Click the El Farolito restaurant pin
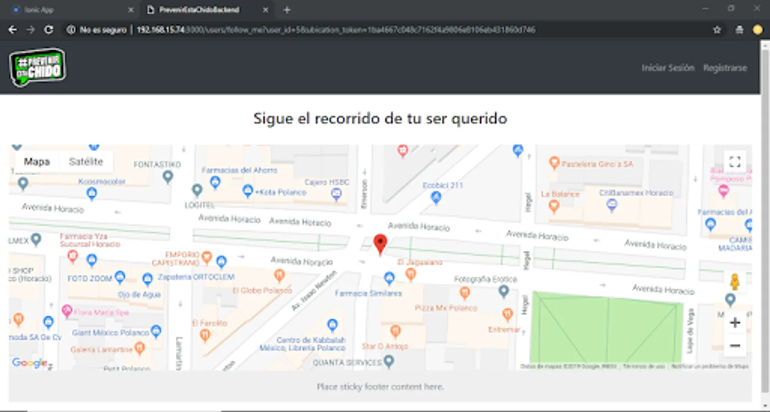The height and width of the screenshot is (412, 770). click(x=205, y=336)
